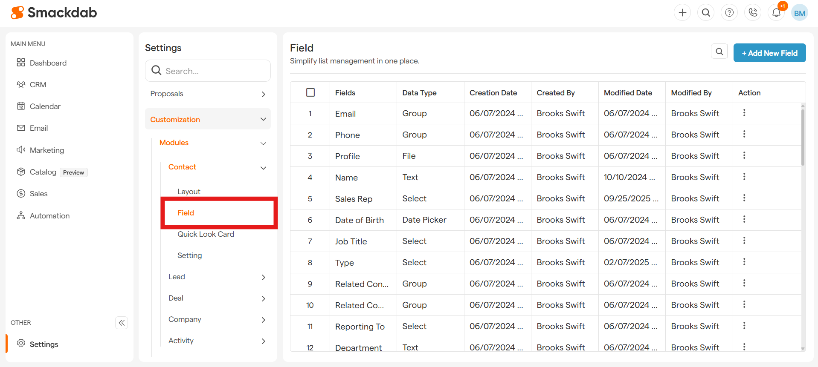
Task: Tick the select-all checkbox in table header
Action: (x=310, y=92)
